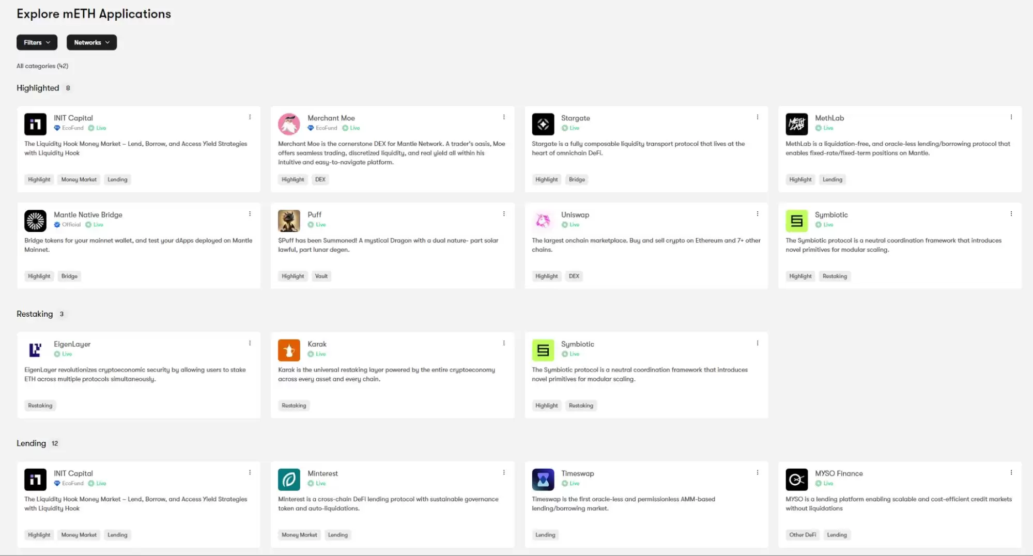Select the Stargate logo icon
This screenshot has height=556, width=1033.
[543, 124]
